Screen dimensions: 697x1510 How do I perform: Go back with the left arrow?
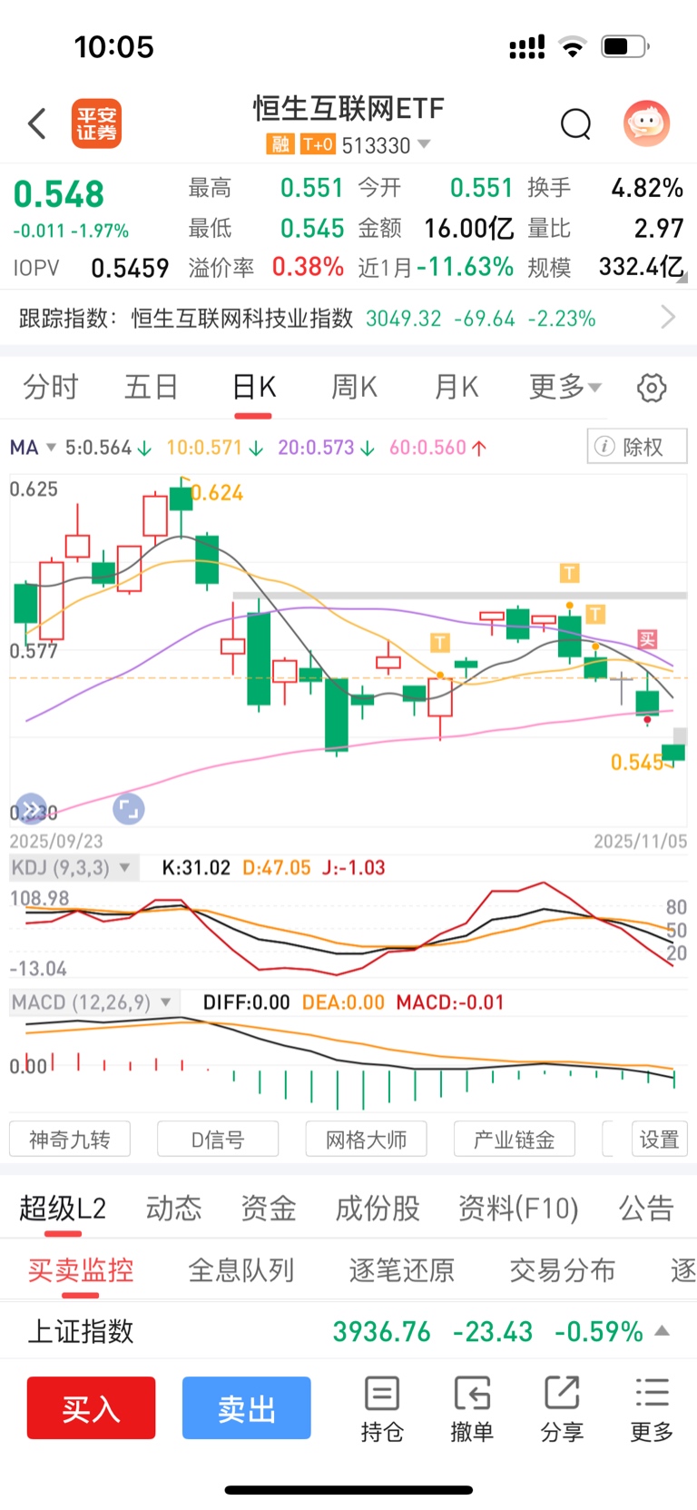[x=37, y=123]
